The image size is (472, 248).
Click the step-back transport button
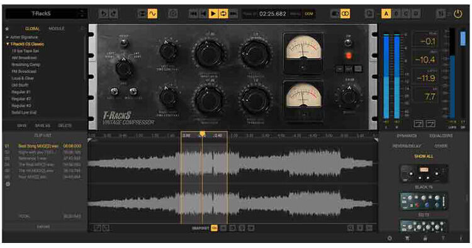pos(203,14)
